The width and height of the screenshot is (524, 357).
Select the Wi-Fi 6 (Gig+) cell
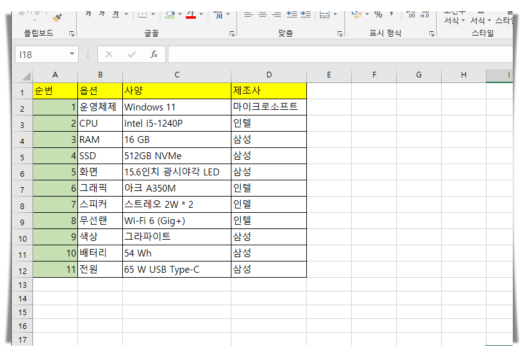point(177,220)
